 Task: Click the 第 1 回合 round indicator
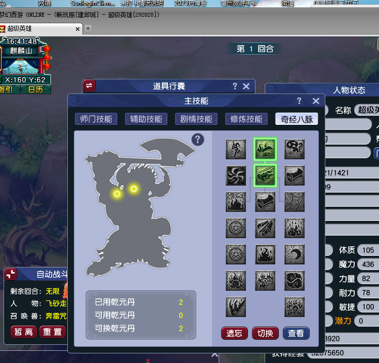255,49
